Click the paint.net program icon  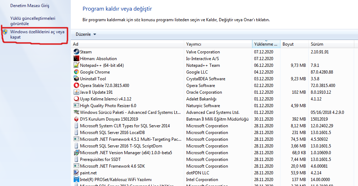coord(76,173)
